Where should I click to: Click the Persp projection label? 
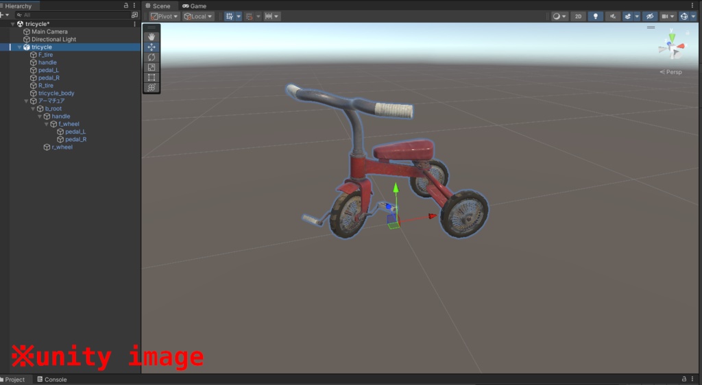click(x=670, y=72)
